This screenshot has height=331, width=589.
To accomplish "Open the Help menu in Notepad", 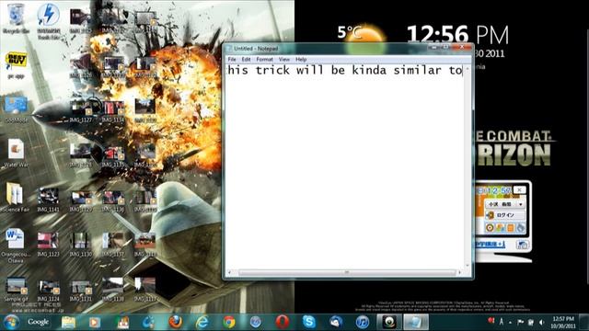I will click(x=301, y=59).
